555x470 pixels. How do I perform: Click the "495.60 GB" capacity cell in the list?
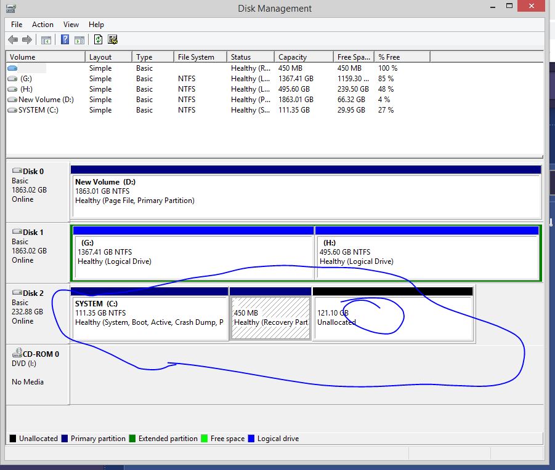294,89
